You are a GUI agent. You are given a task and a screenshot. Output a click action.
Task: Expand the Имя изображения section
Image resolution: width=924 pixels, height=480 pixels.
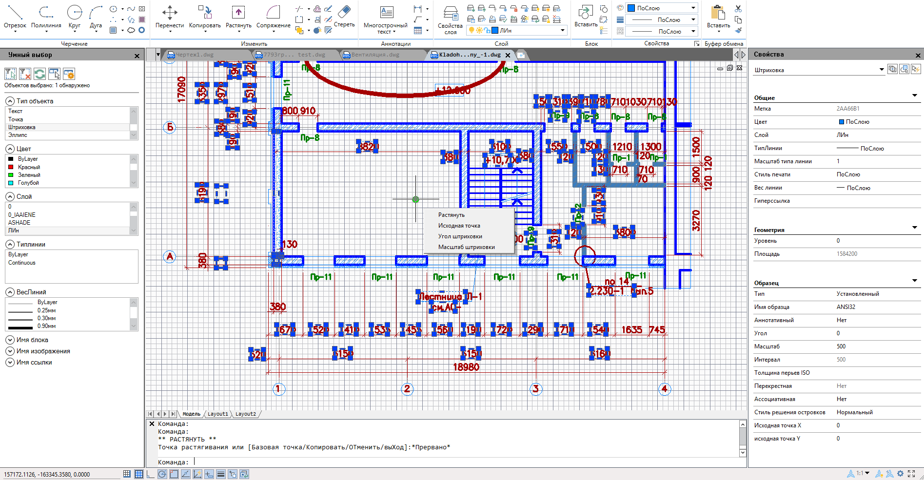[x=10, y=351]
